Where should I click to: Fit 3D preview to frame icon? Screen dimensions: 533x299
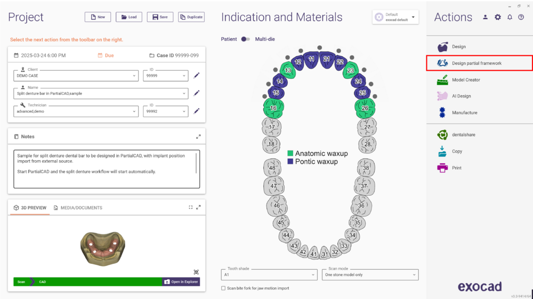click(191, 207)
